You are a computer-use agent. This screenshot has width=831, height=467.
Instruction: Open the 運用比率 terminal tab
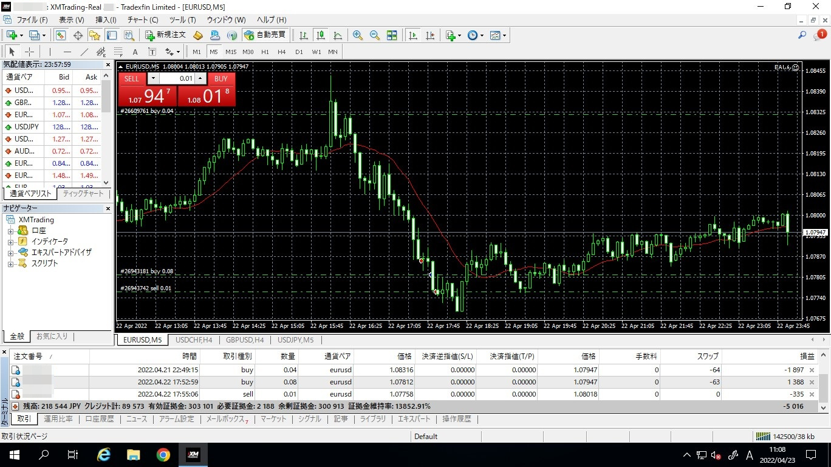(58, 419)
